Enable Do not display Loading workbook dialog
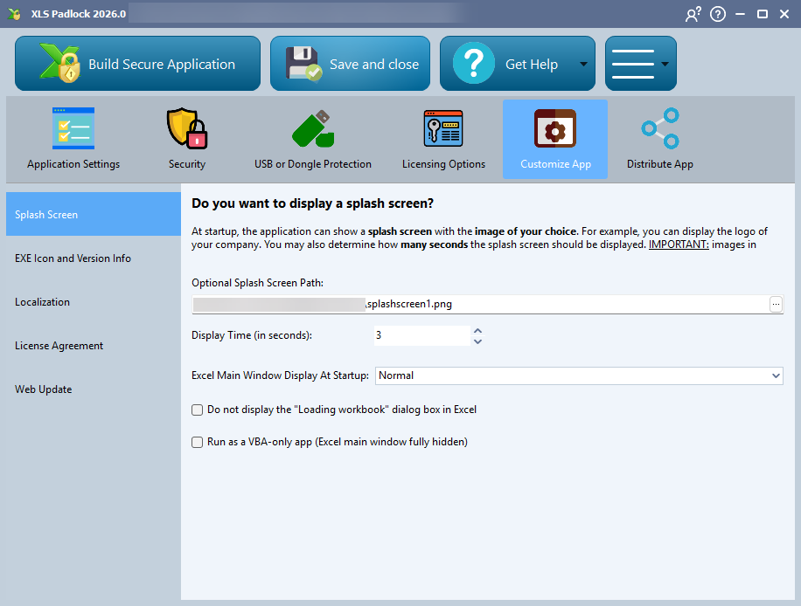This screenshot has width=801, height=606. pos(197,410)
